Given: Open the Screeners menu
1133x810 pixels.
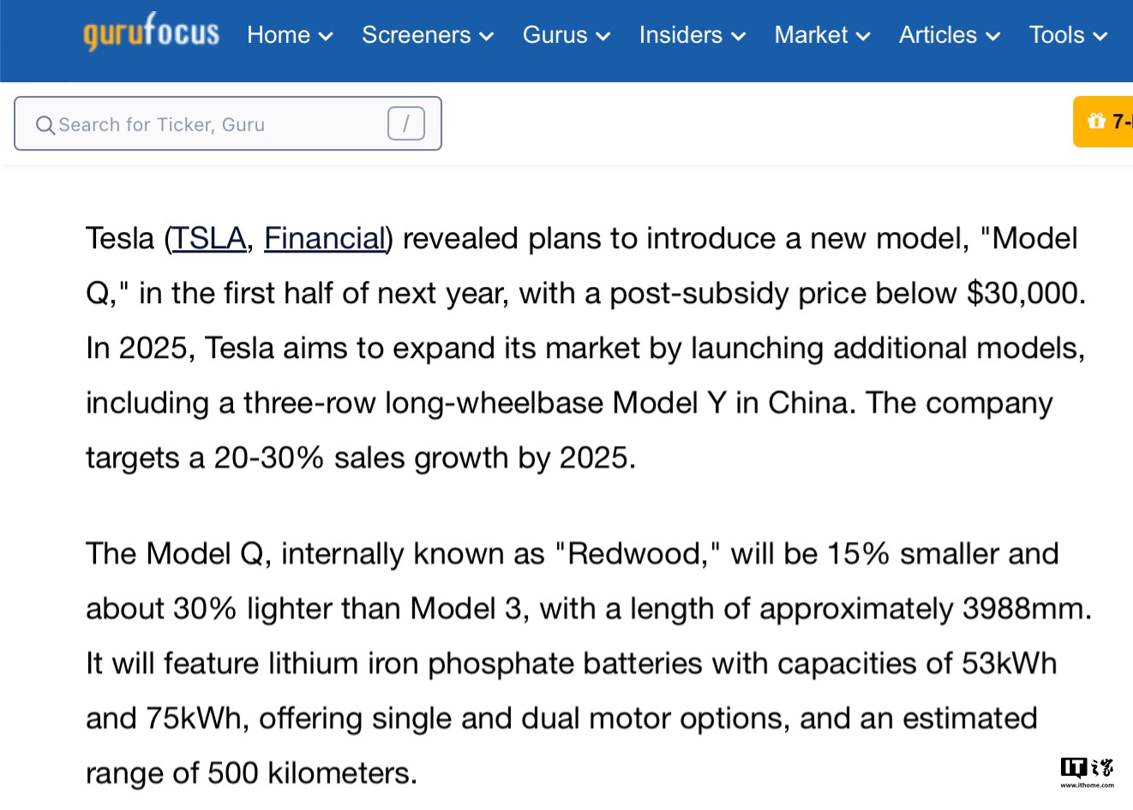Looking at the screenshot, I should click(x=416, y=35).
